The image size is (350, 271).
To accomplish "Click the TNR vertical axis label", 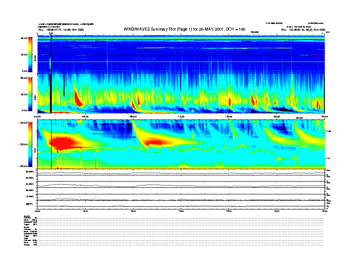I will [x=35, y=151].
